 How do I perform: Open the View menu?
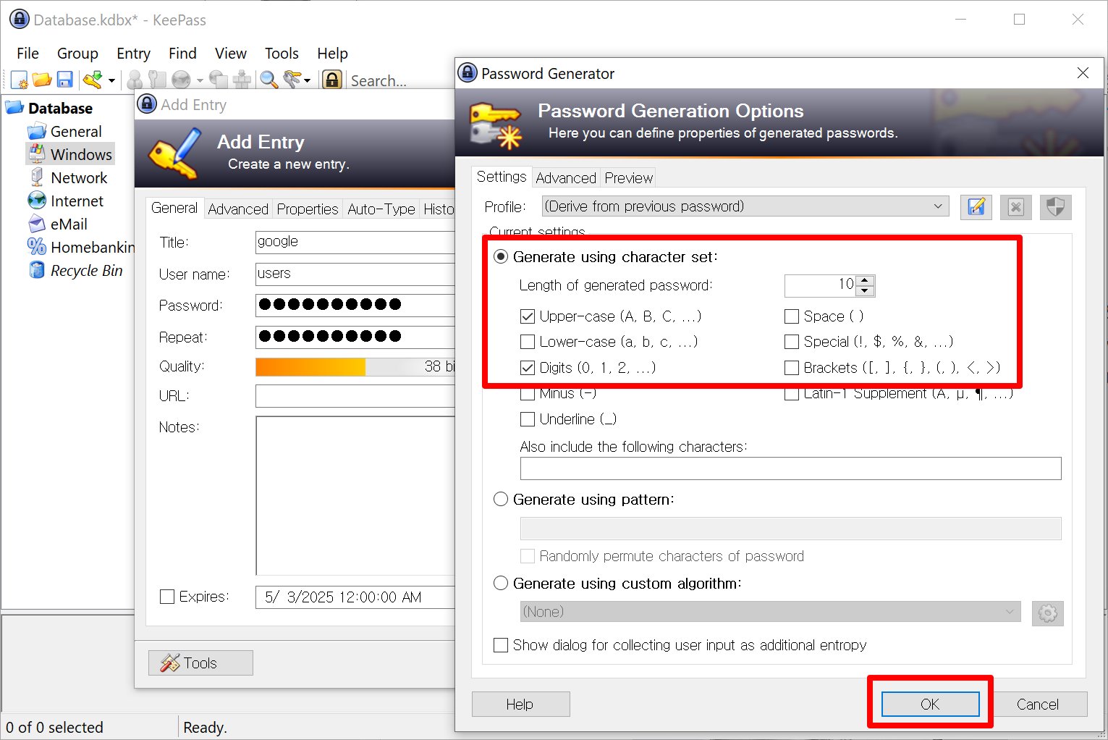(x=230, y=54)
